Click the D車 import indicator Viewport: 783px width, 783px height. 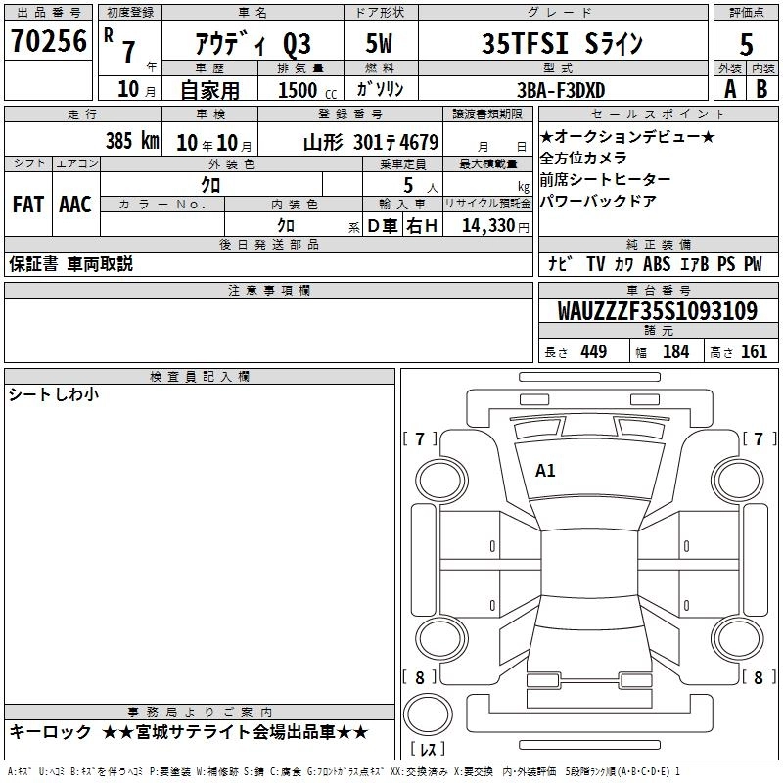point(383,226)
